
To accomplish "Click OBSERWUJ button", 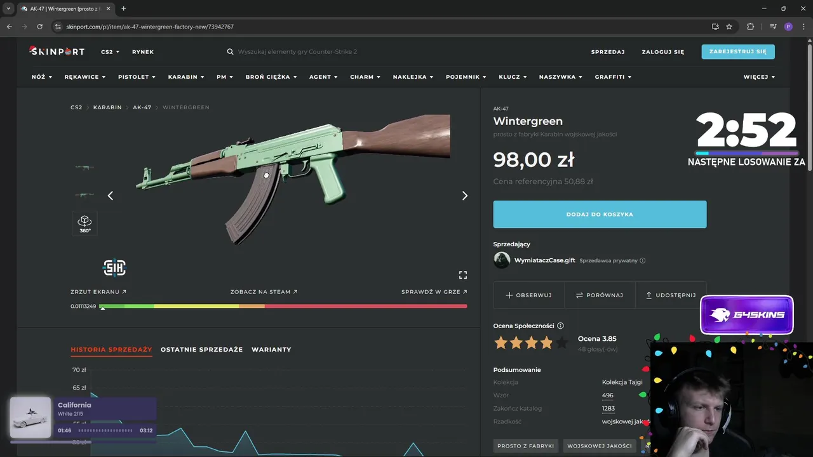I will coord(528,295).
